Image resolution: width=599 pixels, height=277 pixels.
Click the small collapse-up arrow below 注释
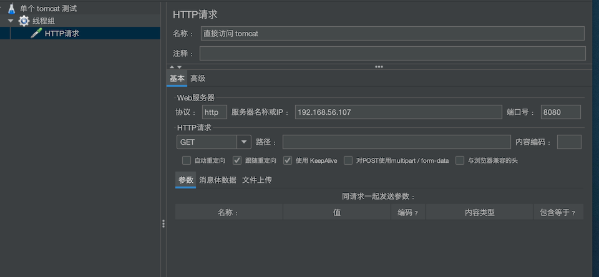(x=172, y=67)
